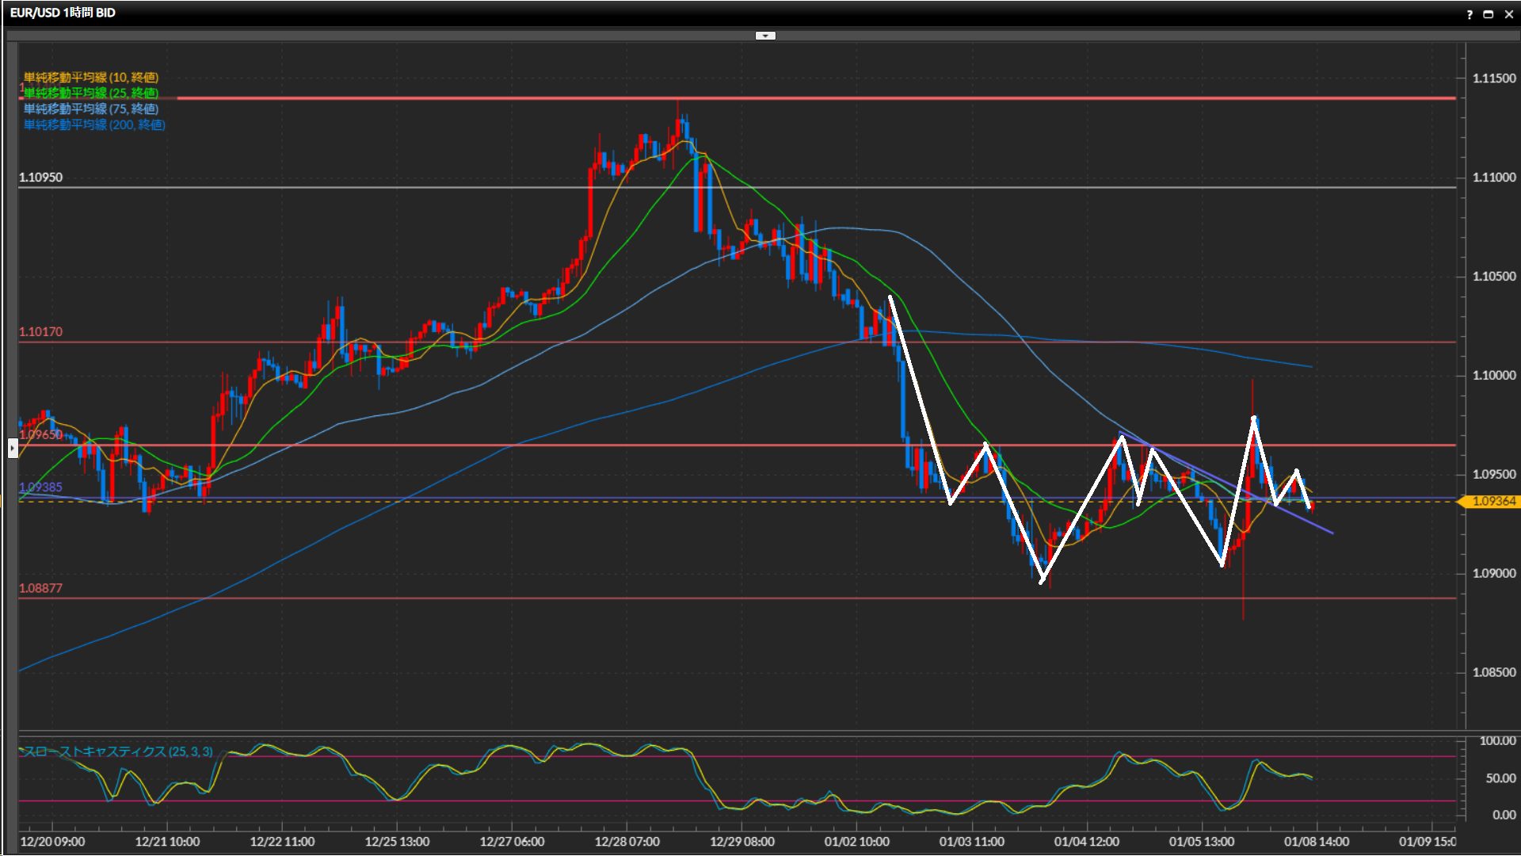This screenshot has height=856, width=1521.
Task: Expand the hidden toolbar with top arrow
Action: pos(765,36)
